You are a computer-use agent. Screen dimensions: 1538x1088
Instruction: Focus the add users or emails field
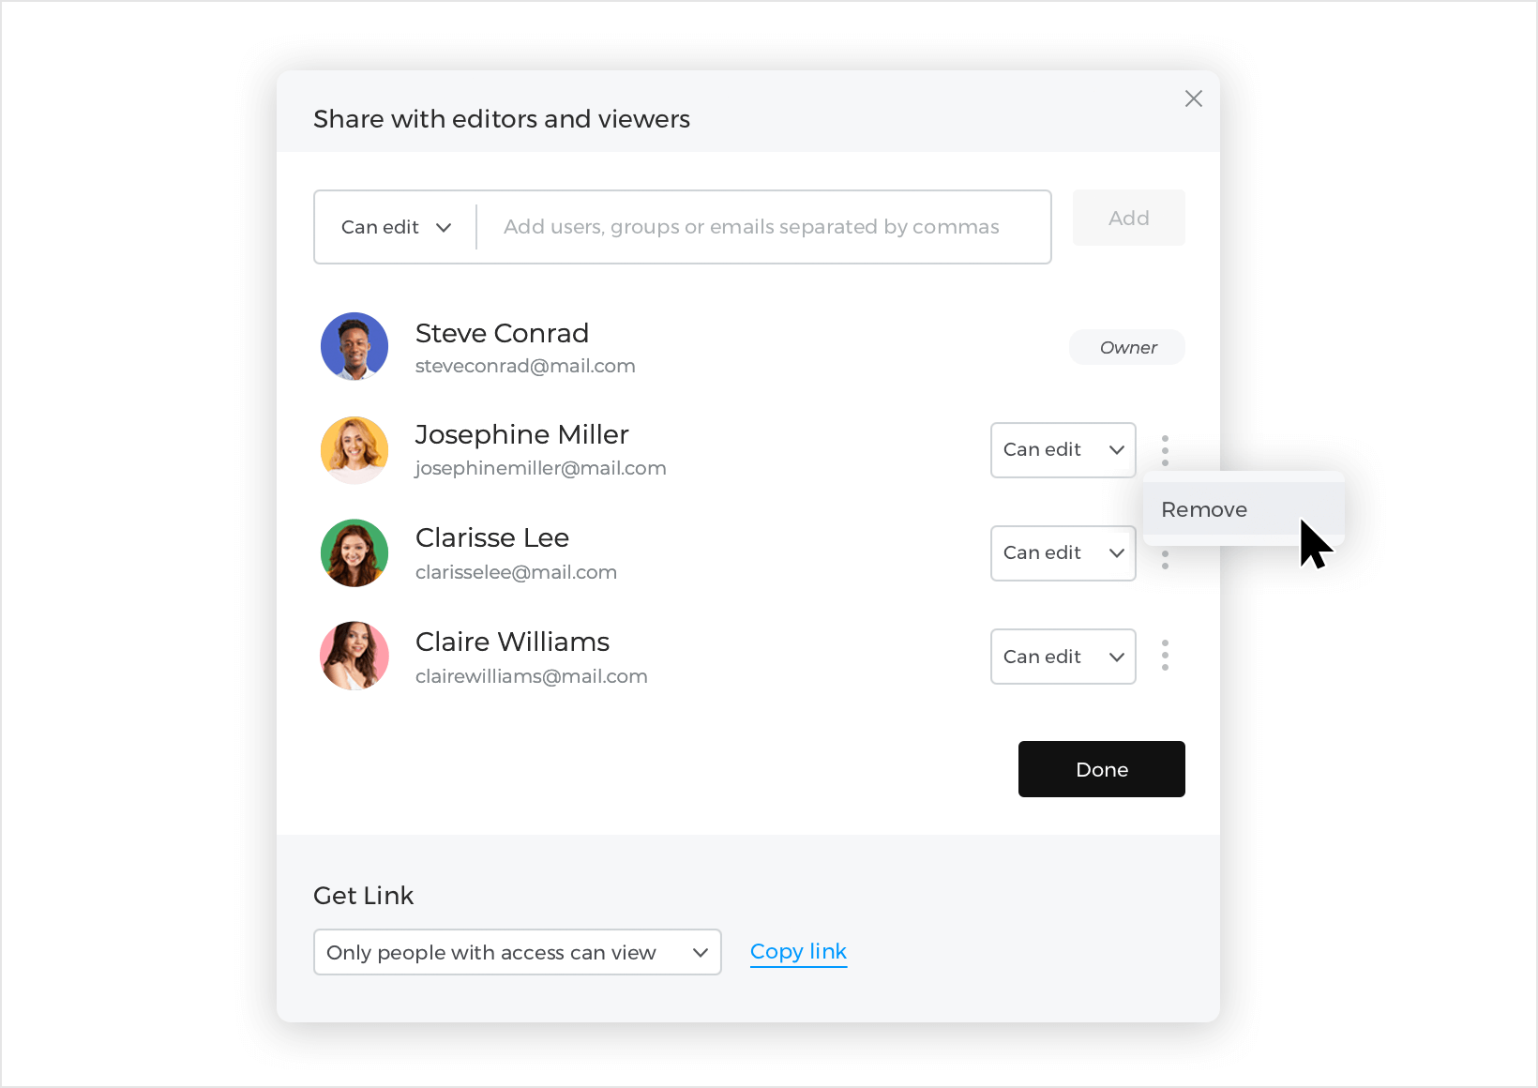(763, 227)
